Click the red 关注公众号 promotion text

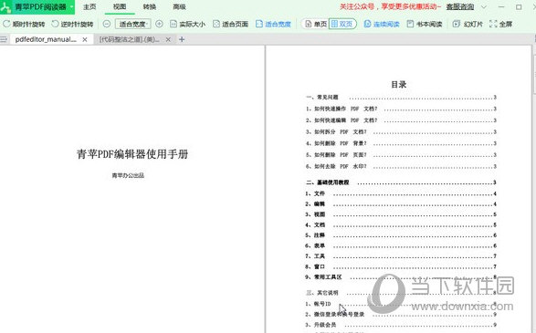(390, 6)
